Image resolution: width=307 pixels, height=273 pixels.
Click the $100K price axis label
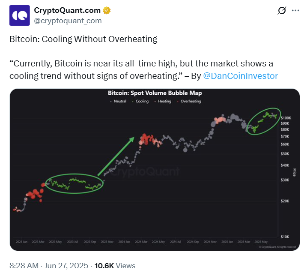pos(286,118)
